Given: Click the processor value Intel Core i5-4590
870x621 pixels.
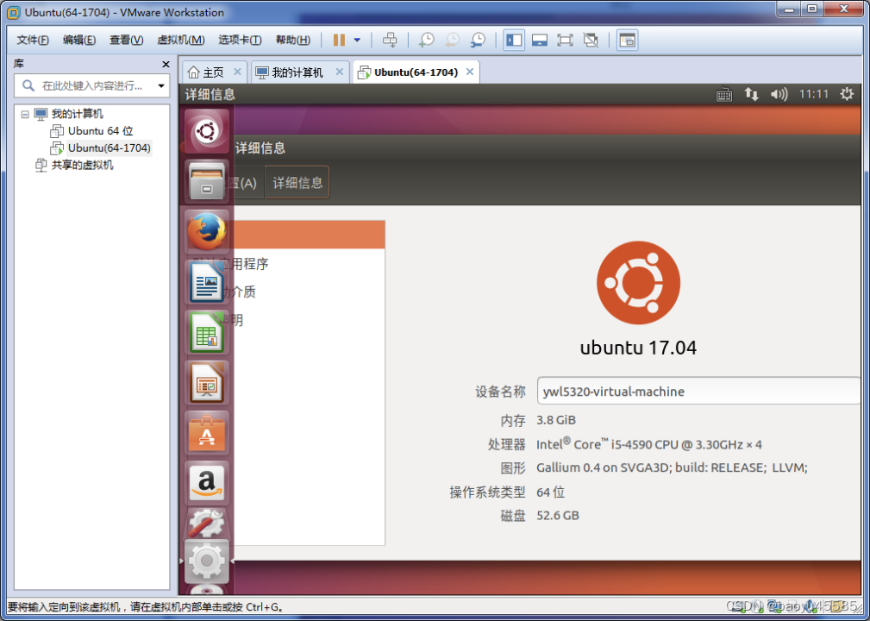Looking at the screenshot, I should (x=649, y=444).
